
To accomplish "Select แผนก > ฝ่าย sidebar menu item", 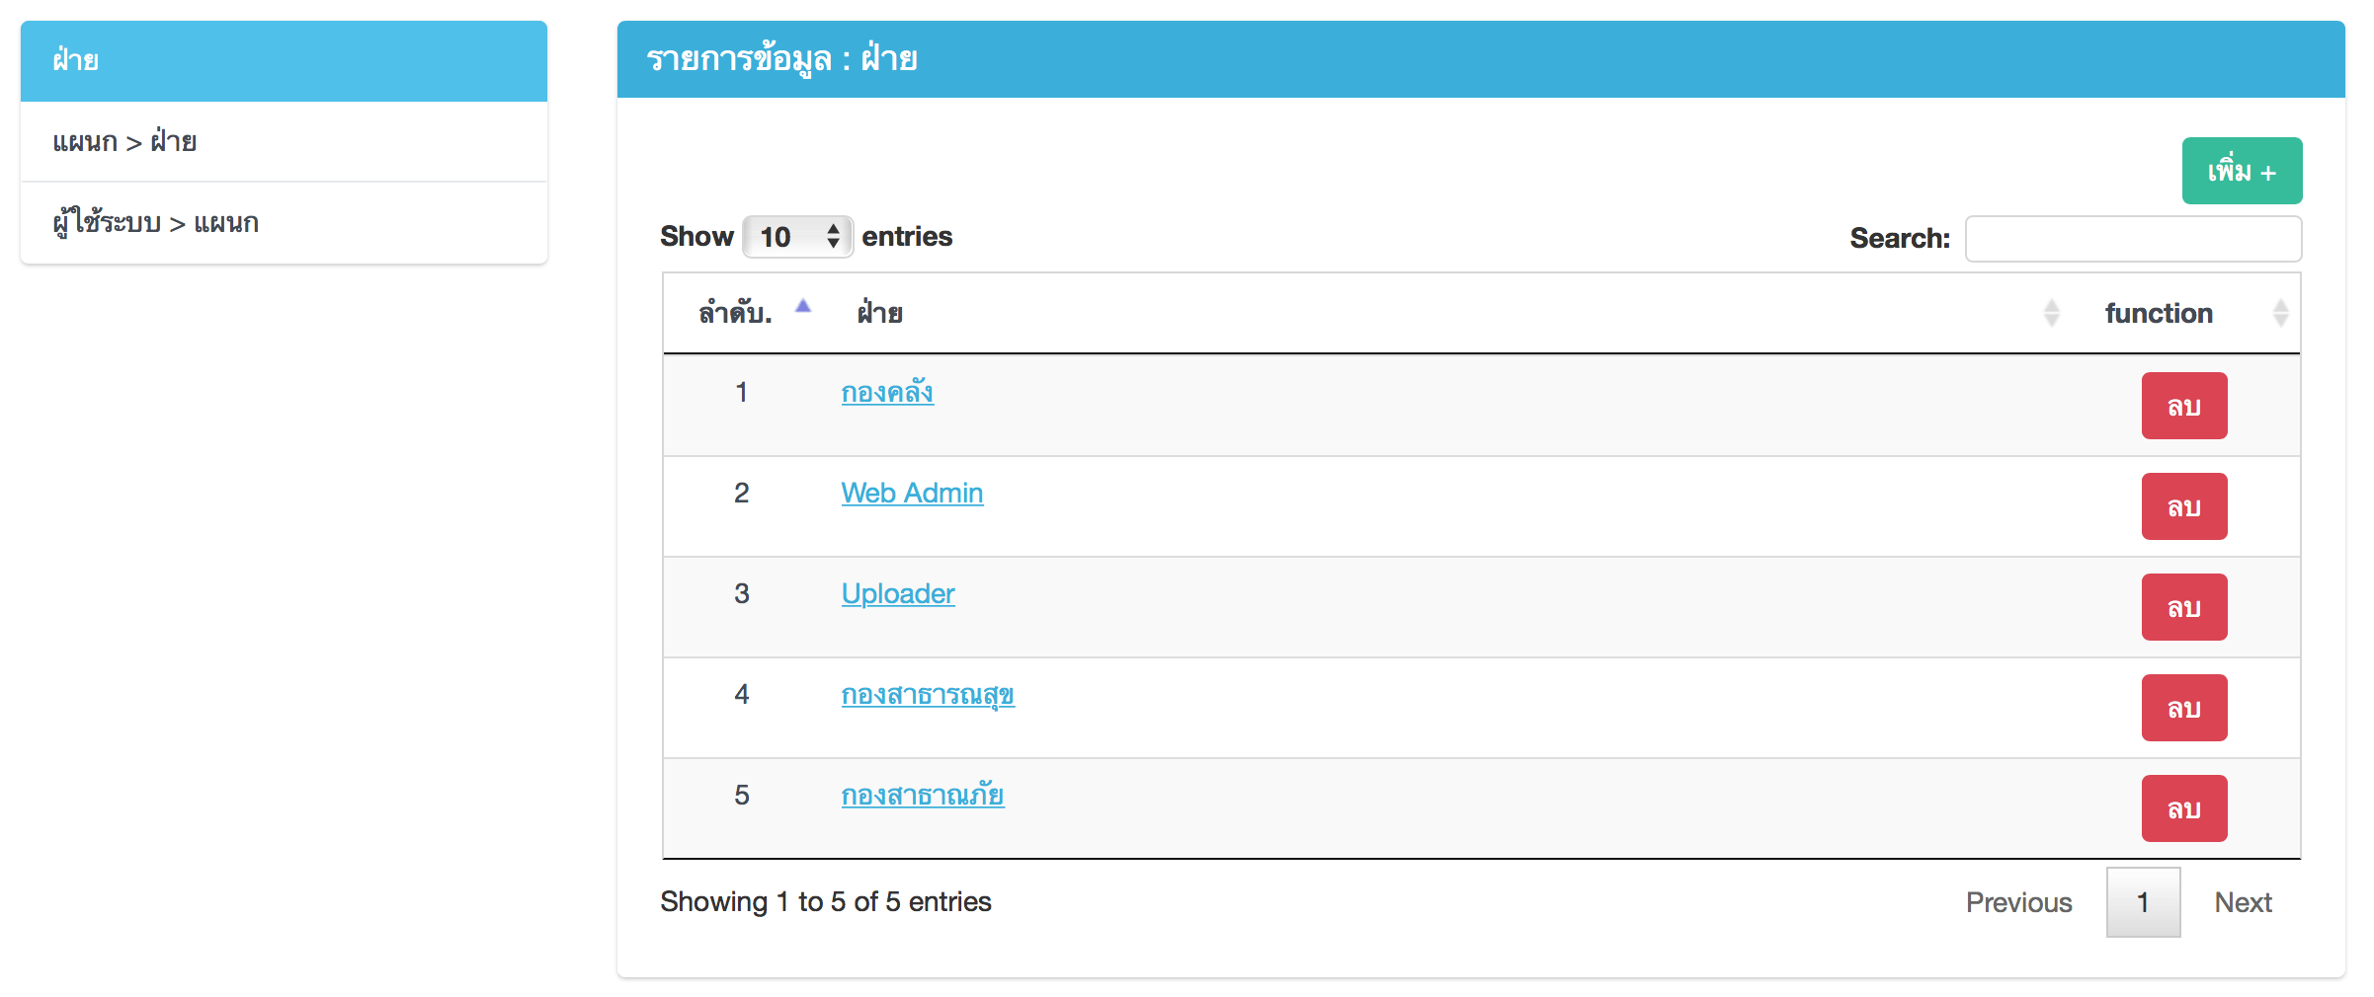I will 125,142.
